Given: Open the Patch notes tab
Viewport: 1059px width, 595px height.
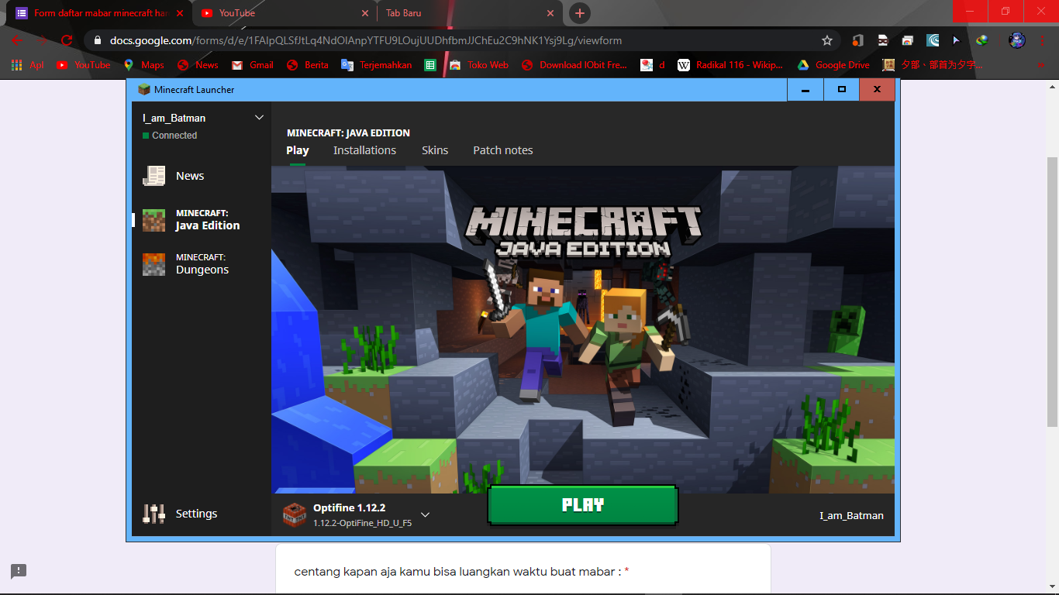Looking at the screenshot, I should tap(503, 150).
